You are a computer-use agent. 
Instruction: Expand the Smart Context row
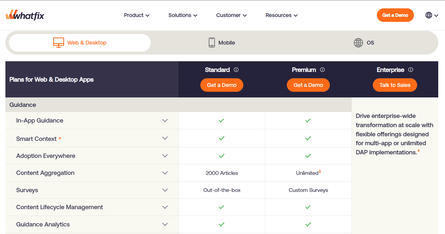(x=165, y=138)
